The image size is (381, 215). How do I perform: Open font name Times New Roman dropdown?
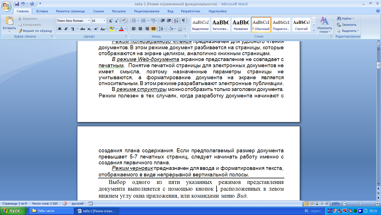[89, 21]
